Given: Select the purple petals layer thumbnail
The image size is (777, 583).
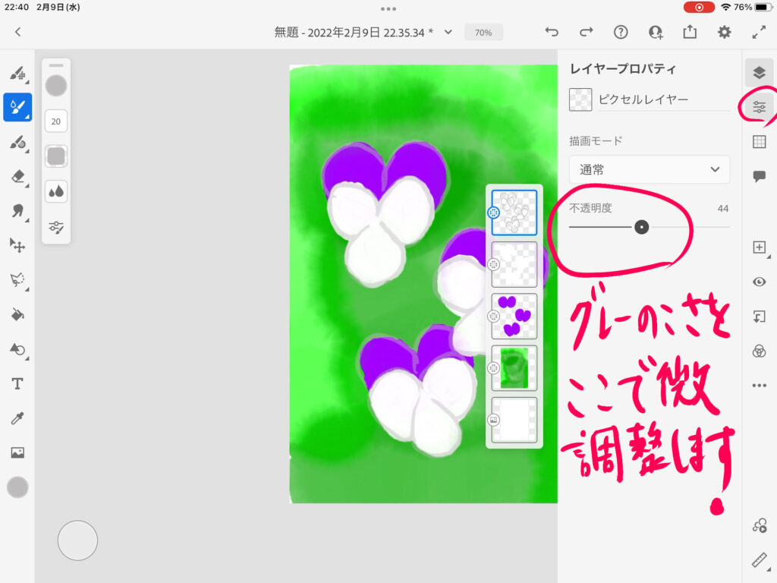Looking at the screenshot, I should [514, 316].
